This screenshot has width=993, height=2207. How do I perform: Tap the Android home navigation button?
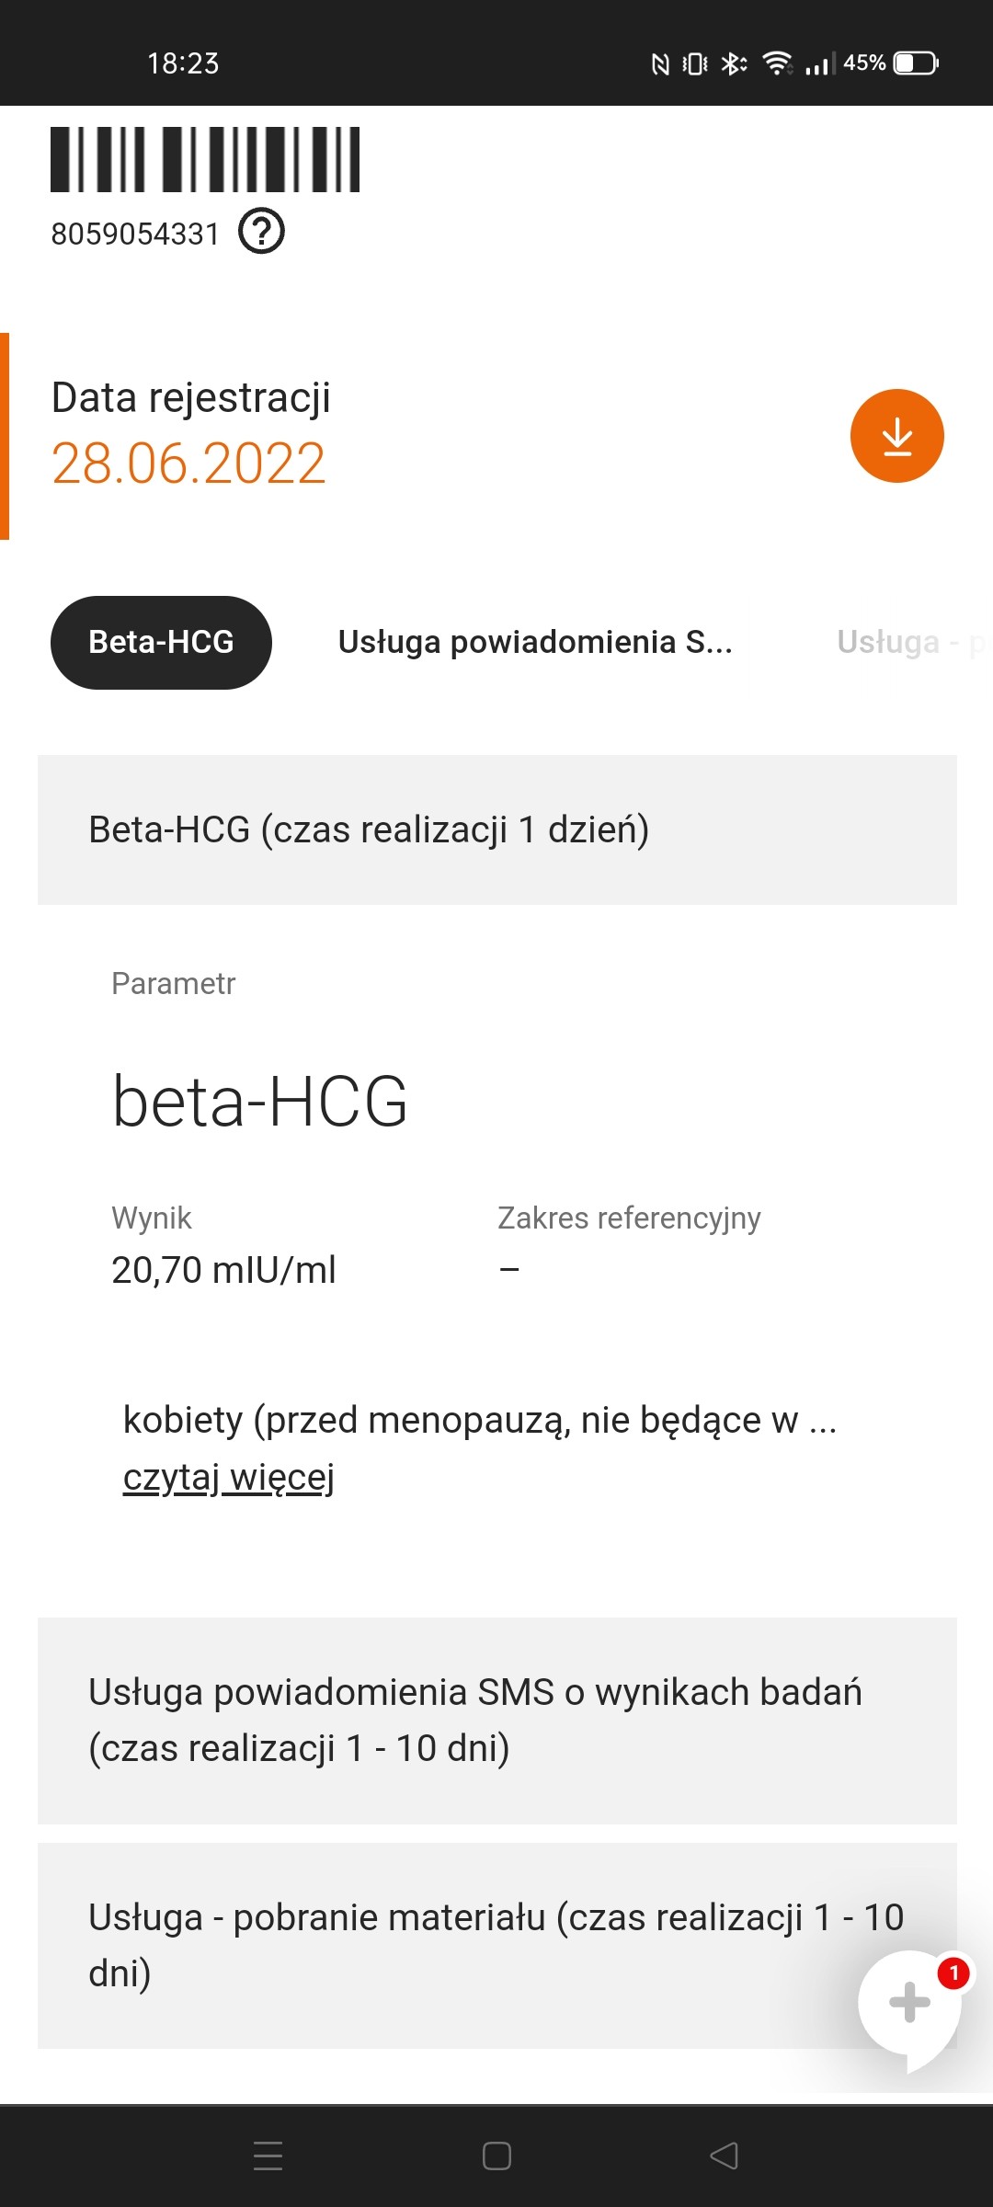[x=496, y=2156]
